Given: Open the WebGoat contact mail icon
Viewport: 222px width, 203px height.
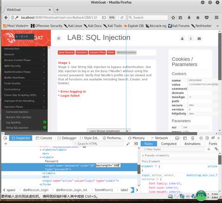Looking at the screenshot, I should (x=199, y=39).
